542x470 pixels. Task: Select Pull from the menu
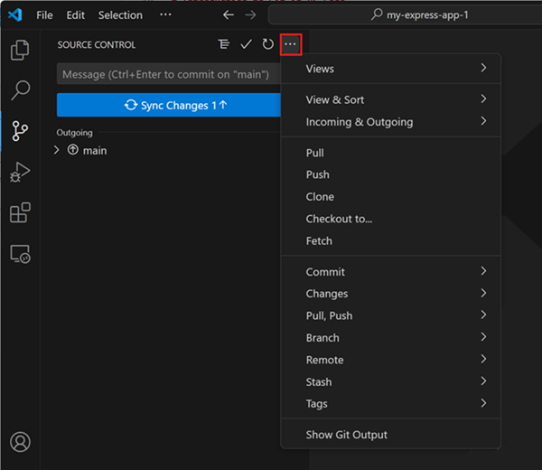click(x=315, y=153)
